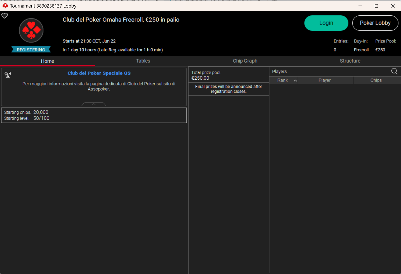This screenshot has width=401, height=274.
Task: Open the Tables tab
Action: [x=143, y=61]
